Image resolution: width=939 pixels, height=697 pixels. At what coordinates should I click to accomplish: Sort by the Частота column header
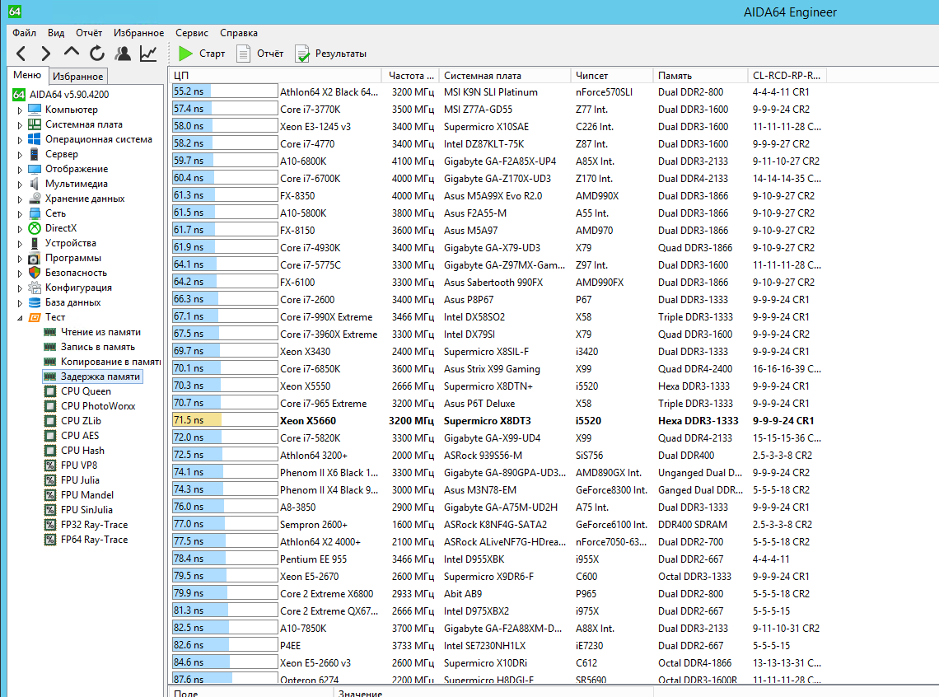(411, 76)
